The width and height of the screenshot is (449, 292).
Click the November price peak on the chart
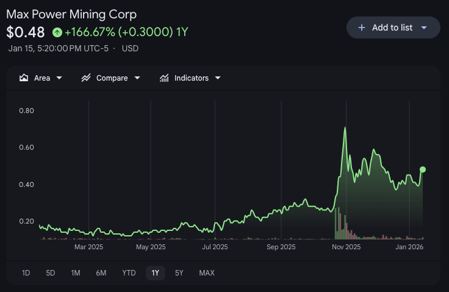click(345, 128)
